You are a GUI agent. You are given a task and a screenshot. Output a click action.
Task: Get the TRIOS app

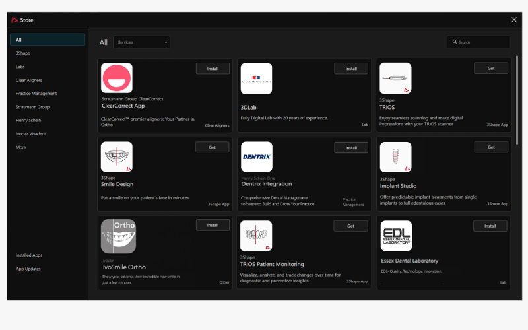tap(491, 68)
